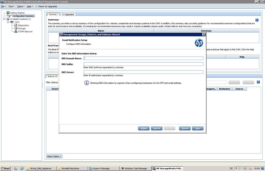Image resolution: width=265 pixels, height=171 pixels.
Task: Open the Find menu
Action: [11, 6]
